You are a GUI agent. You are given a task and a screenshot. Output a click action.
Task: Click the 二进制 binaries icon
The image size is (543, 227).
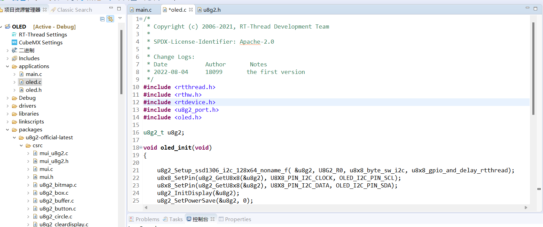[14, 51]
